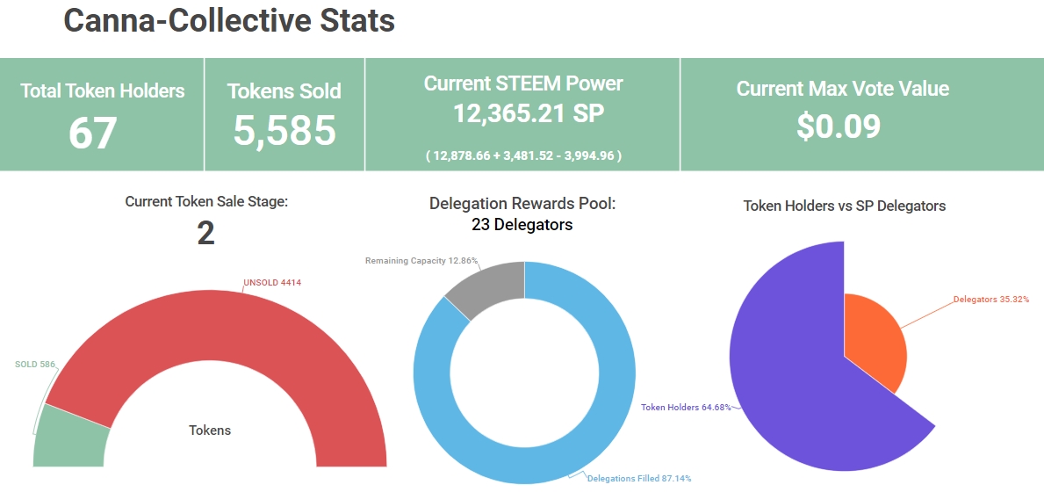Viewport: 1044px width, 492px height.
Task: Click the Tokens Sold 5,585 card
Action: (284, 114)
